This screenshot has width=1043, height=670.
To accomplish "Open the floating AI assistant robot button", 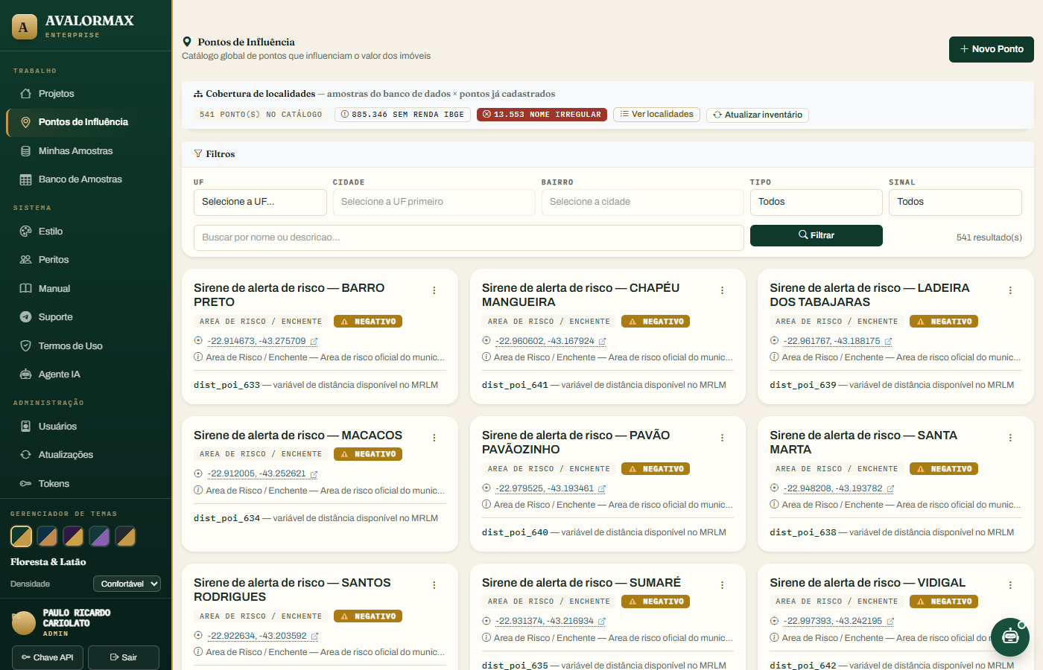I will 1010,636.
